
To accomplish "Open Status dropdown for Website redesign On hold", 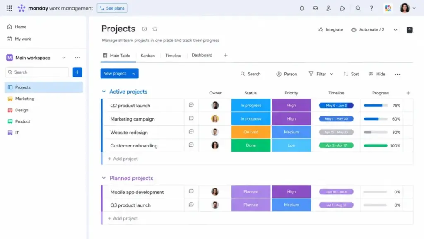I will tap(251, 132).
